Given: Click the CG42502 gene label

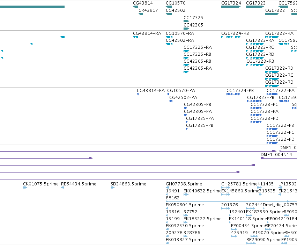Looking at the screenshot, I should [176, 10].
